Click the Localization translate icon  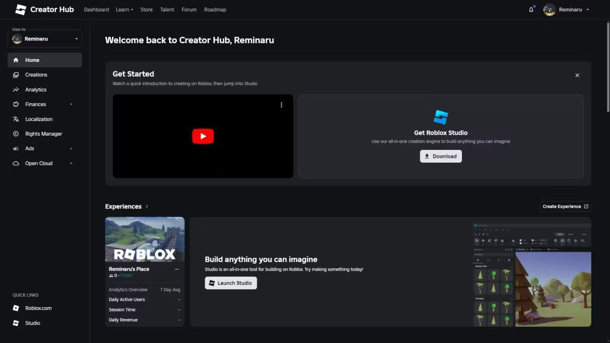coord(16,119)
